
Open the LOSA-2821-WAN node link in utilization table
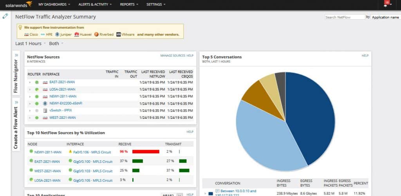point(47,180)
